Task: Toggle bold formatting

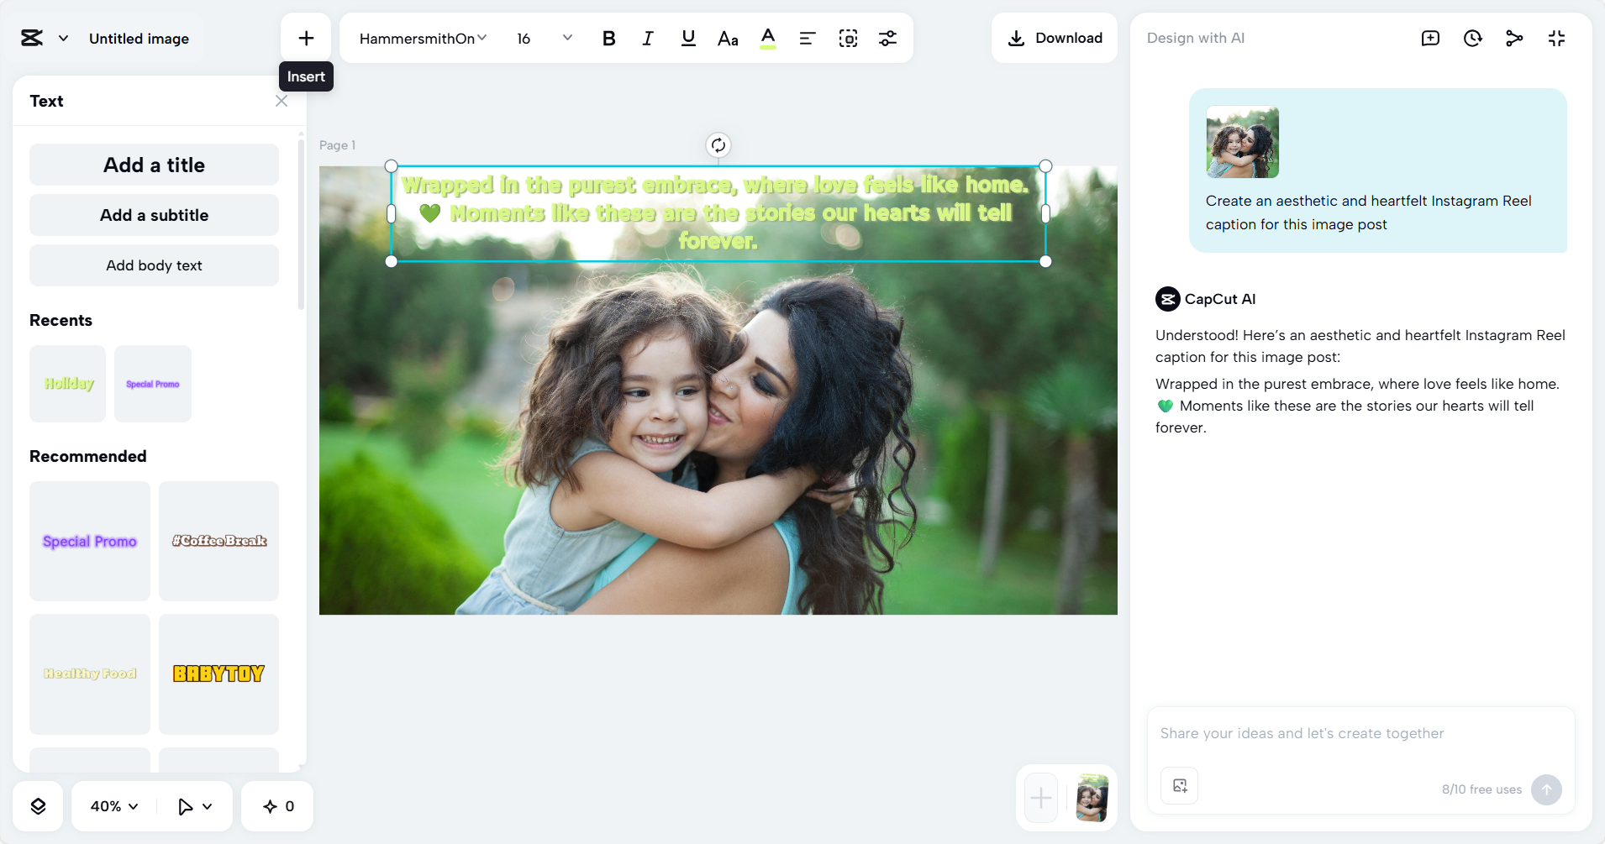Action: click(609, 39)
